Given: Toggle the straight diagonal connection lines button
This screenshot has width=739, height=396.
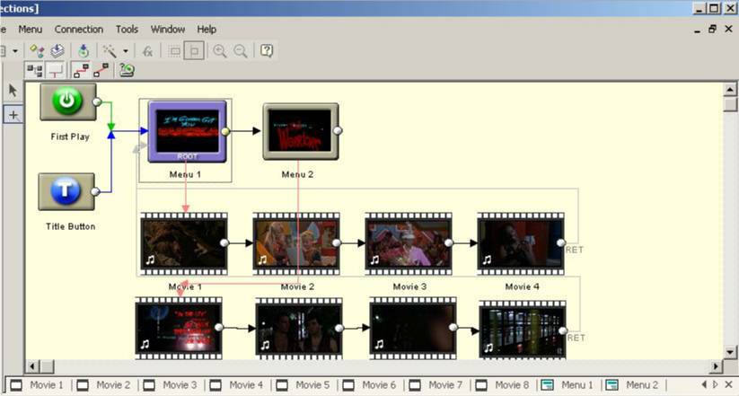Looking at the screenshot, I should coord(101,71).
